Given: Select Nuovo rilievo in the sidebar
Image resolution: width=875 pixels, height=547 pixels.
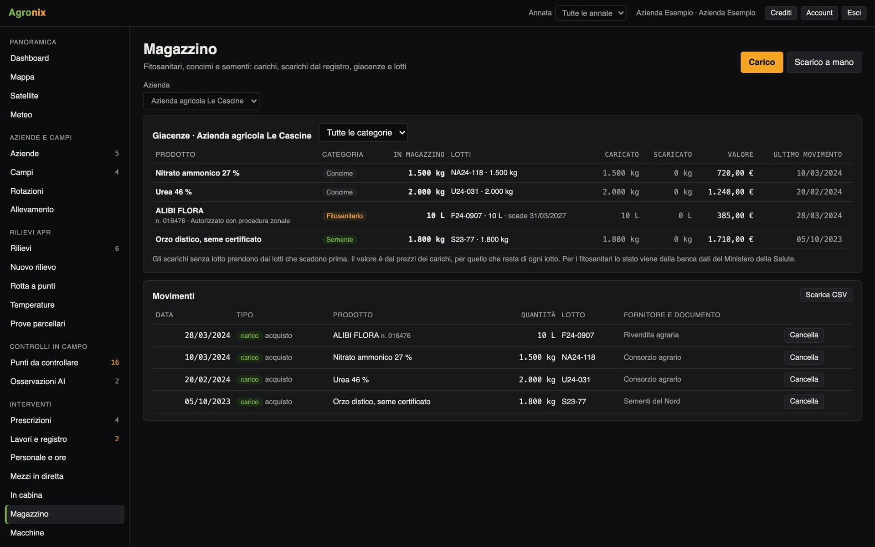Looking at the screenshot, I should (65, 267).
